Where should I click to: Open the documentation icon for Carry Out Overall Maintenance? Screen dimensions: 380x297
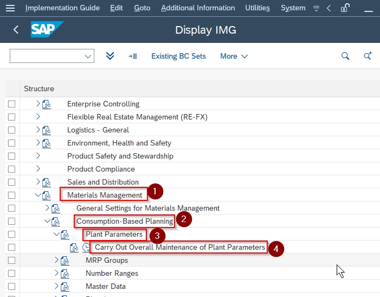pos(74,248)
